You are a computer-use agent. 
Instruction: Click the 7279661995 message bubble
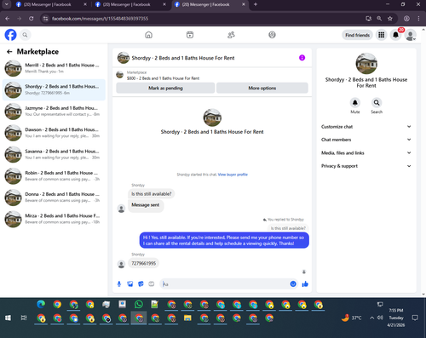pos(143,263)
